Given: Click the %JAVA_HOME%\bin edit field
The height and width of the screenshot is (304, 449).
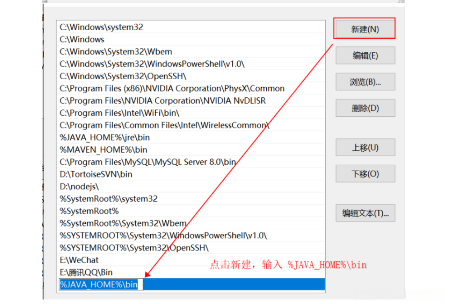Looking at the screenshot, I should [x=101, y=285].
